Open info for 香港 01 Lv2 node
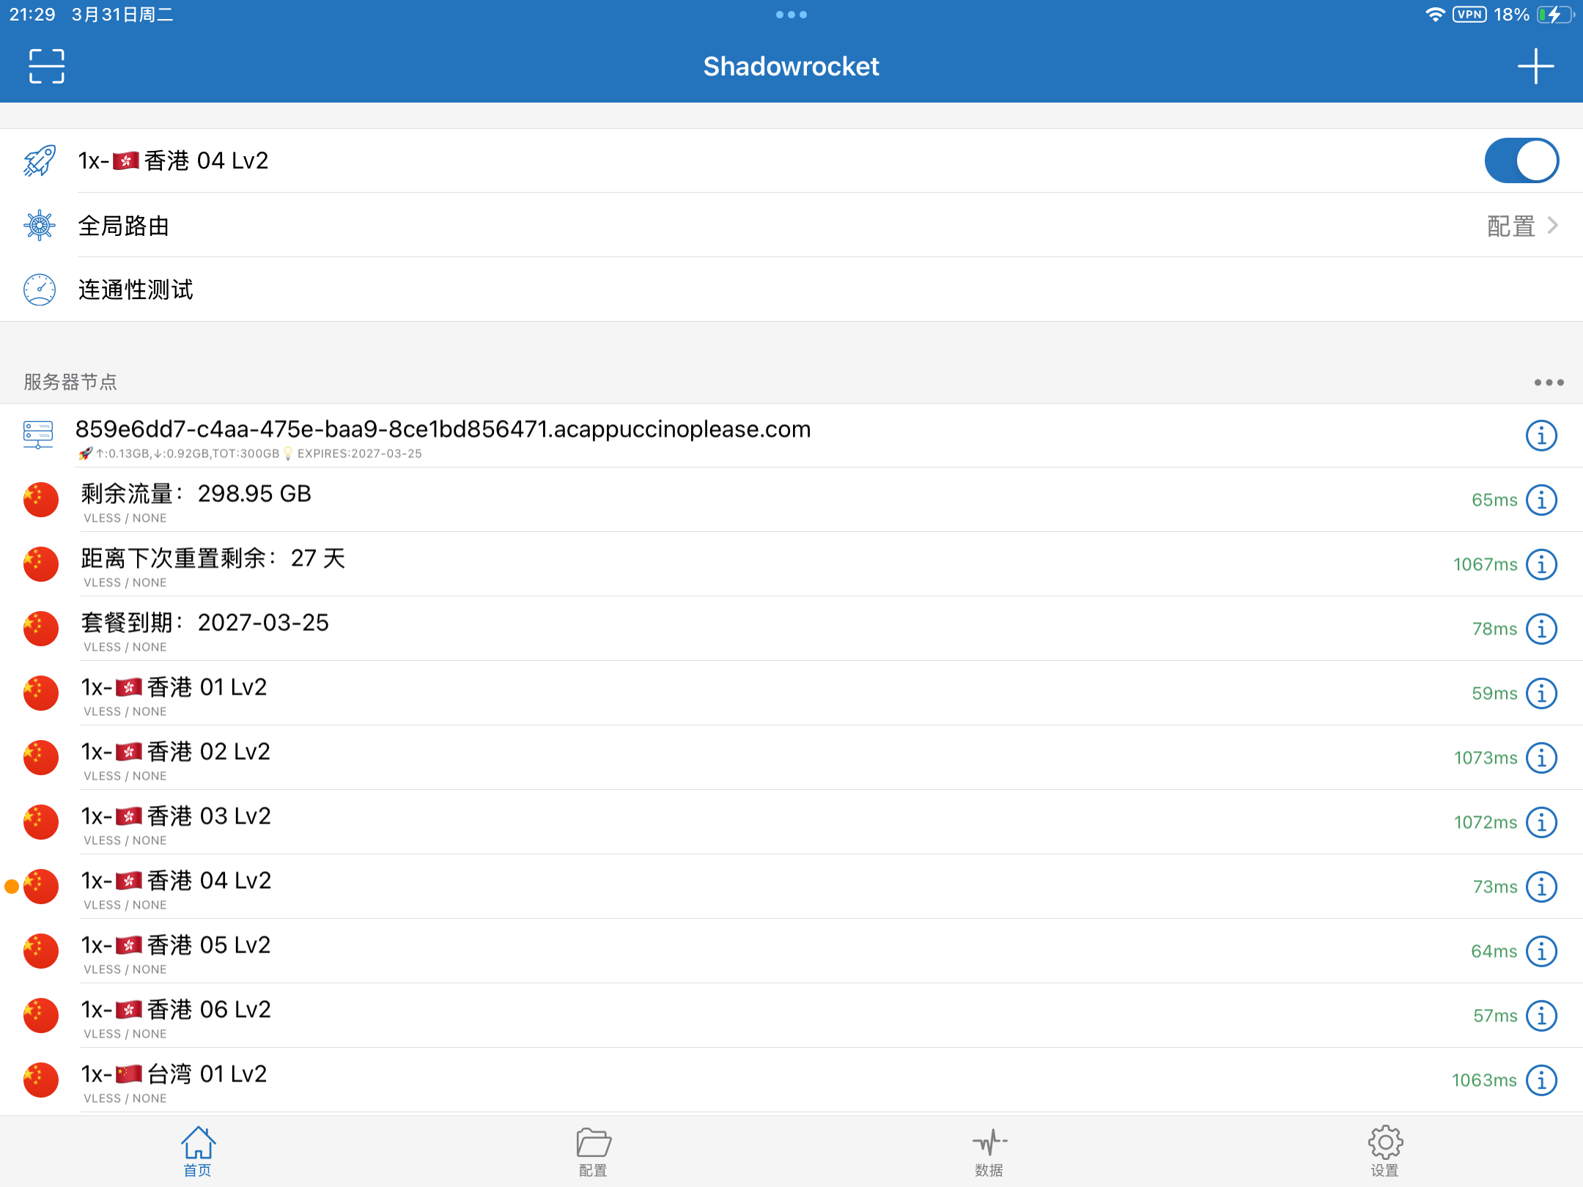 pos(1541,693)
